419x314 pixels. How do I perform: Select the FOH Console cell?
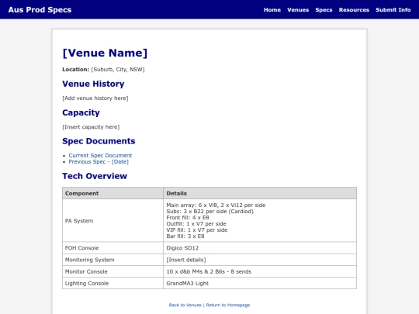click(113, 248)
